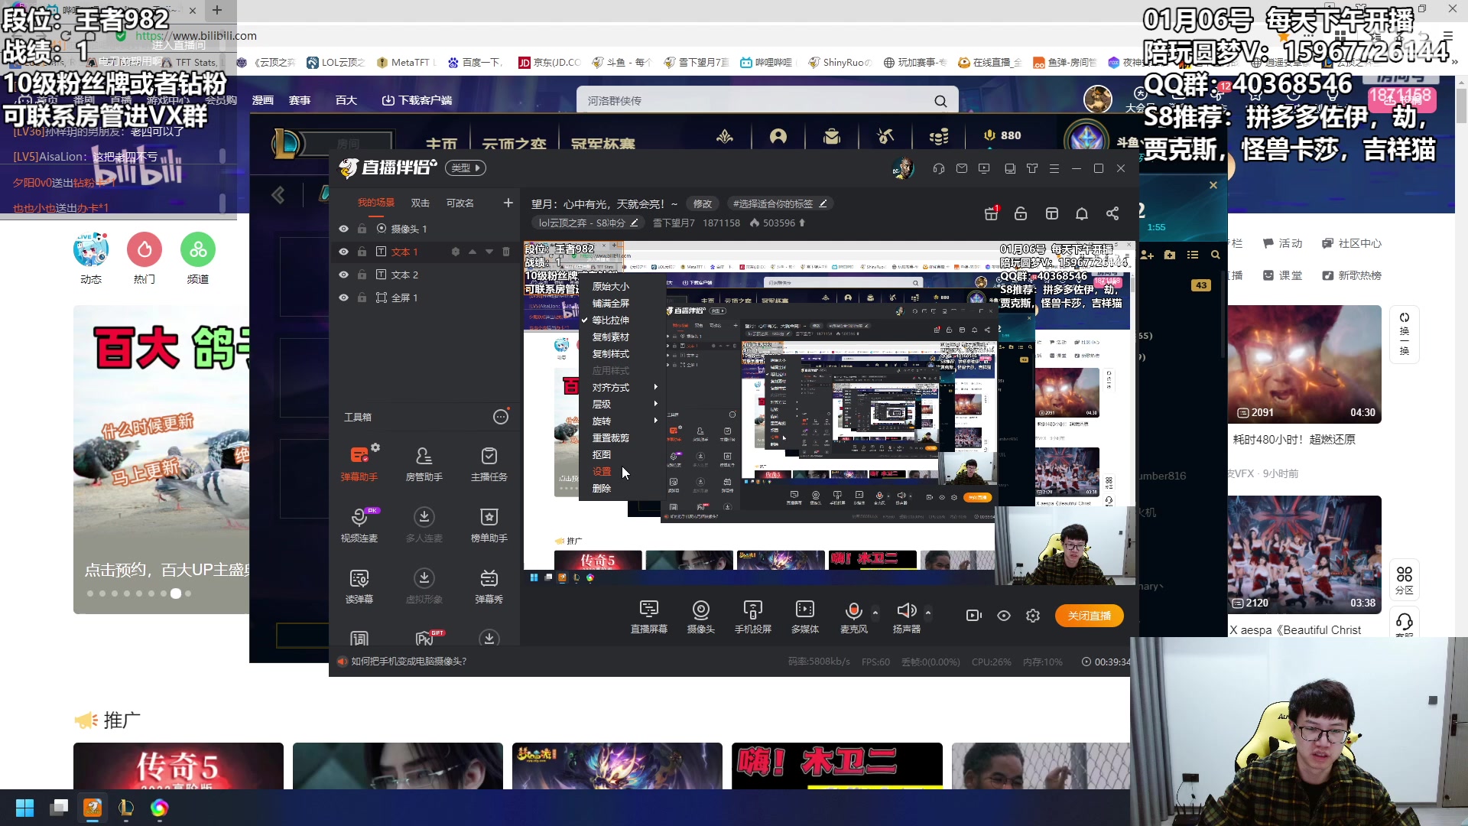The width and height of the screenshot is (1468, 826).
Task: Click 修改 next to stream title
Action: click(x=703, y=204)
